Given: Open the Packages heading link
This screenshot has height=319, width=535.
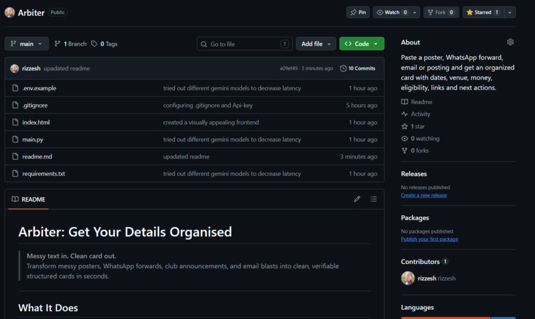Looking at the screenshot, I should [x=415, y=218].
